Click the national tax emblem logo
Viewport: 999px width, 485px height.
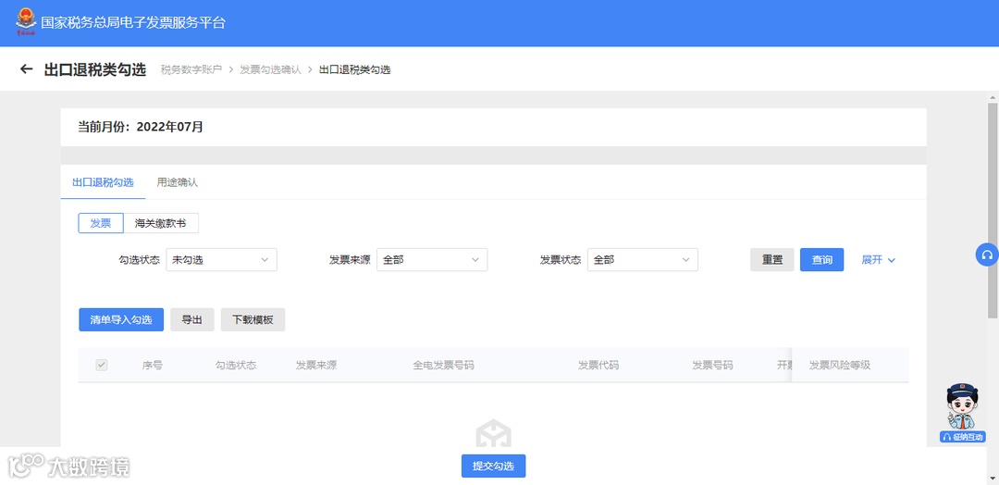point(26,21)
